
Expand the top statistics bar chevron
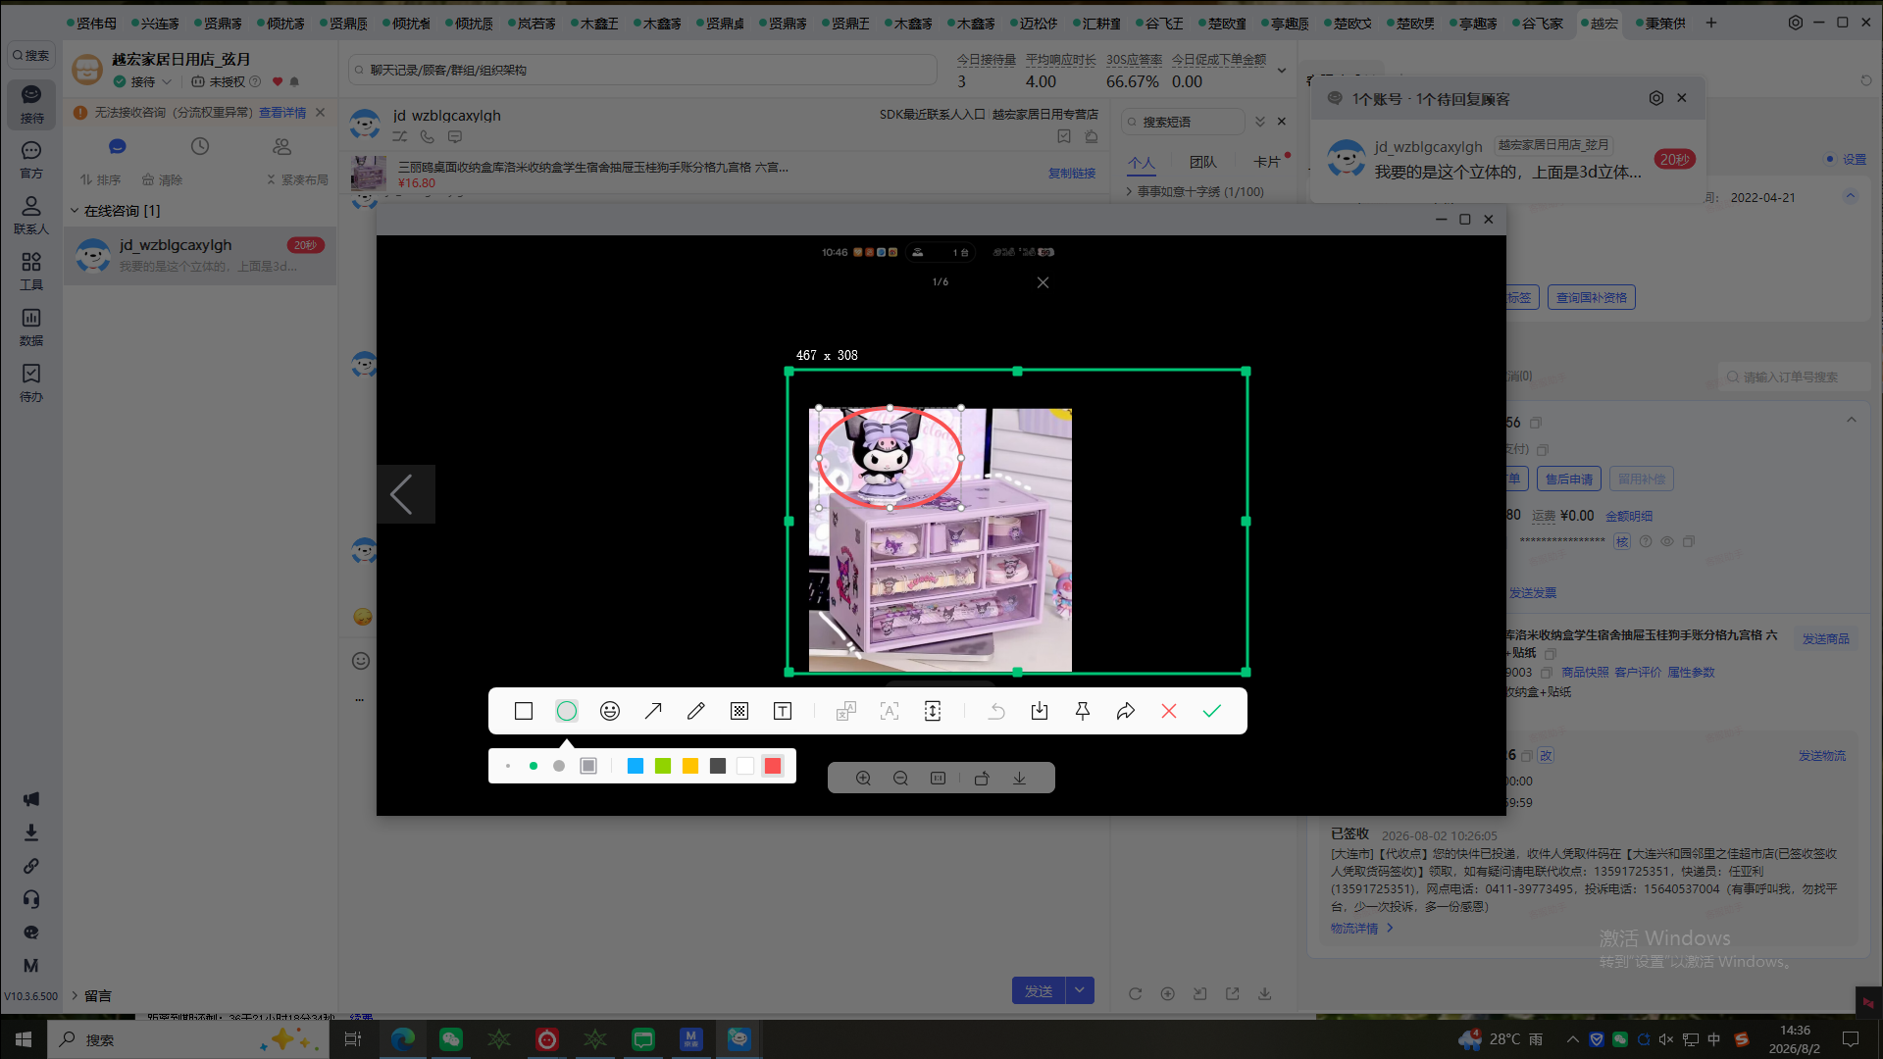1281,71
